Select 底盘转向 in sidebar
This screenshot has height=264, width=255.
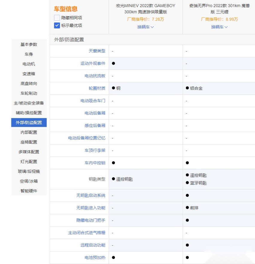click(29, 84)
